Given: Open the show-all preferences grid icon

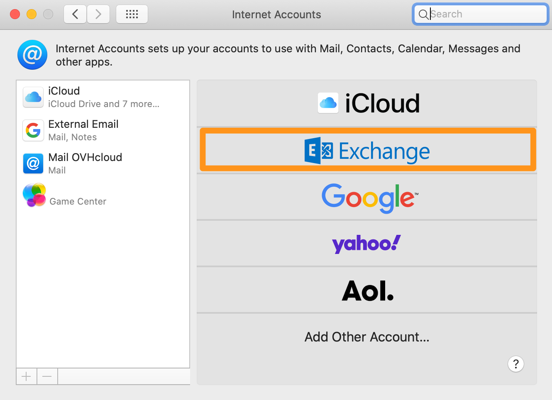Looking at the screenshot, I should (x=132, y=14).
